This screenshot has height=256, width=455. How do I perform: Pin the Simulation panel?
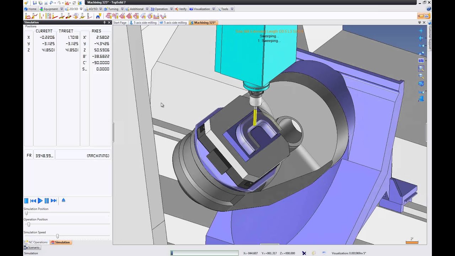click(105, 22)
